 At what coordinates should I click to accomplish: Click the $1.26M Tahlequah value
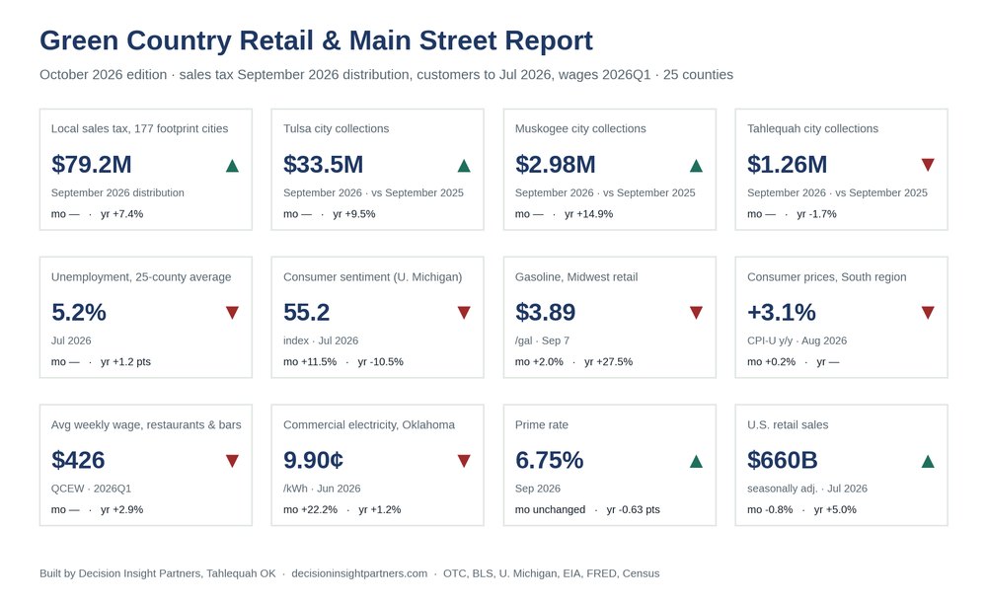click(787, 164)
